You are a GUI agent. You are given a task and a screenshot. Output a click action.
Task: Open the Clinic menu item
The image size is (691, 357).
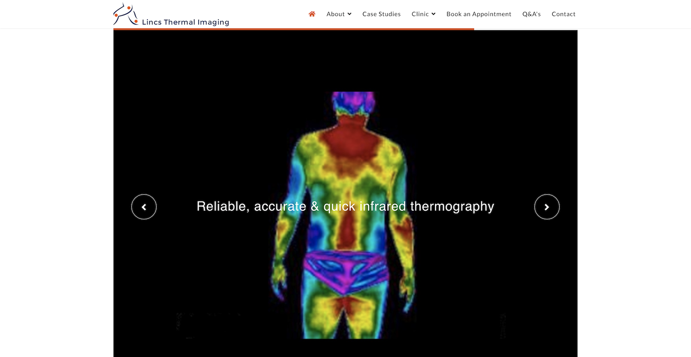(420, 14)
